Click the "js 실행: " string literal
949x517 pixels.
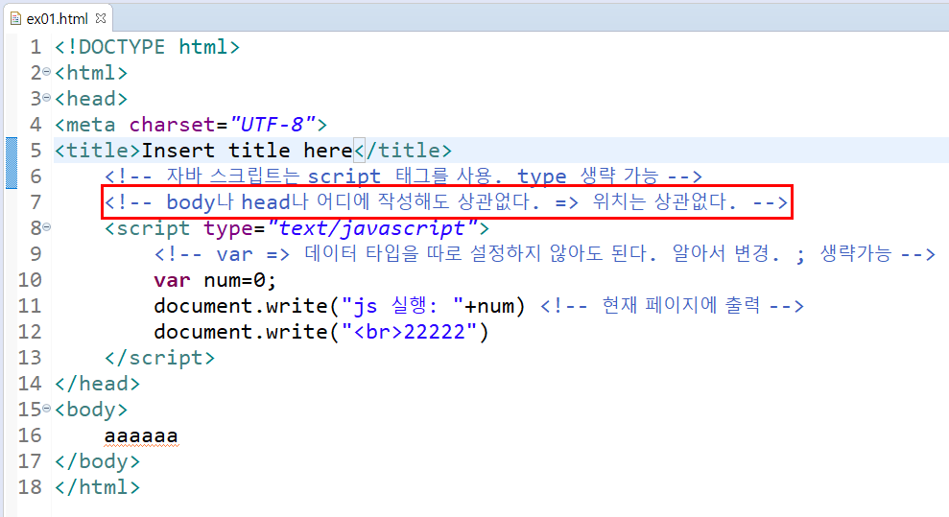click(x=402, y=306)
